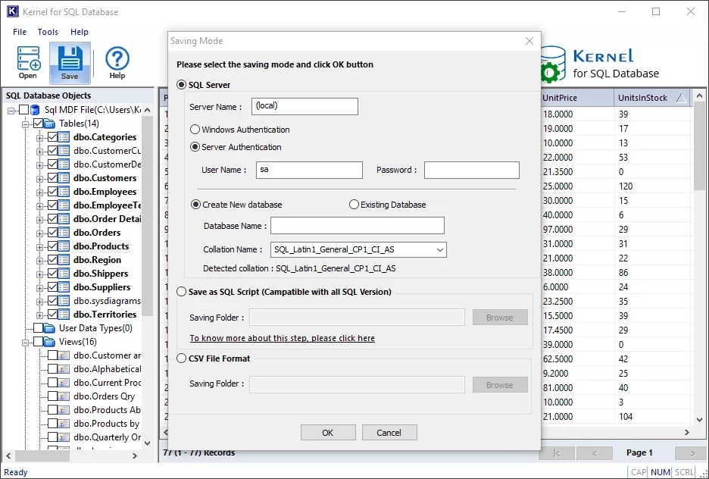Viewport: 709px width, 479px height.
Task: Check the dbo.Customer ar view checkbox
Action: pyautogui.click(x=52, y=355)
